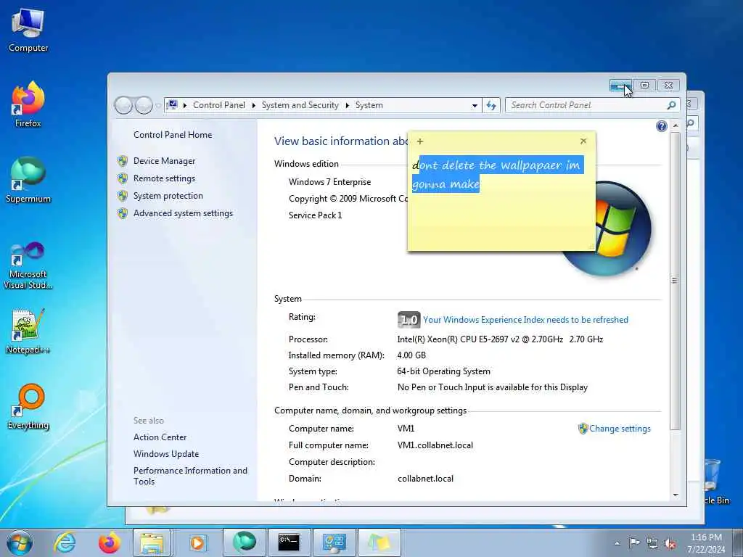The height and width of the screenshot is (557, 743).
Task: Open Windows Update link
Action: [166, 454]
